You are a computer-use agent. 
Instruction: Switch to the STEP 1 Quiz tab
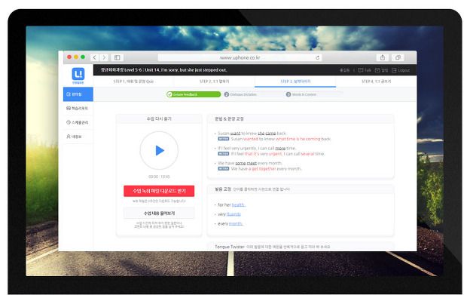pos(133,81)
